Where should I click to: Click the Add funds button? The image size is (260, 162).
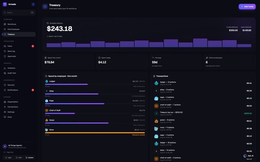click(x=247, y=7)
